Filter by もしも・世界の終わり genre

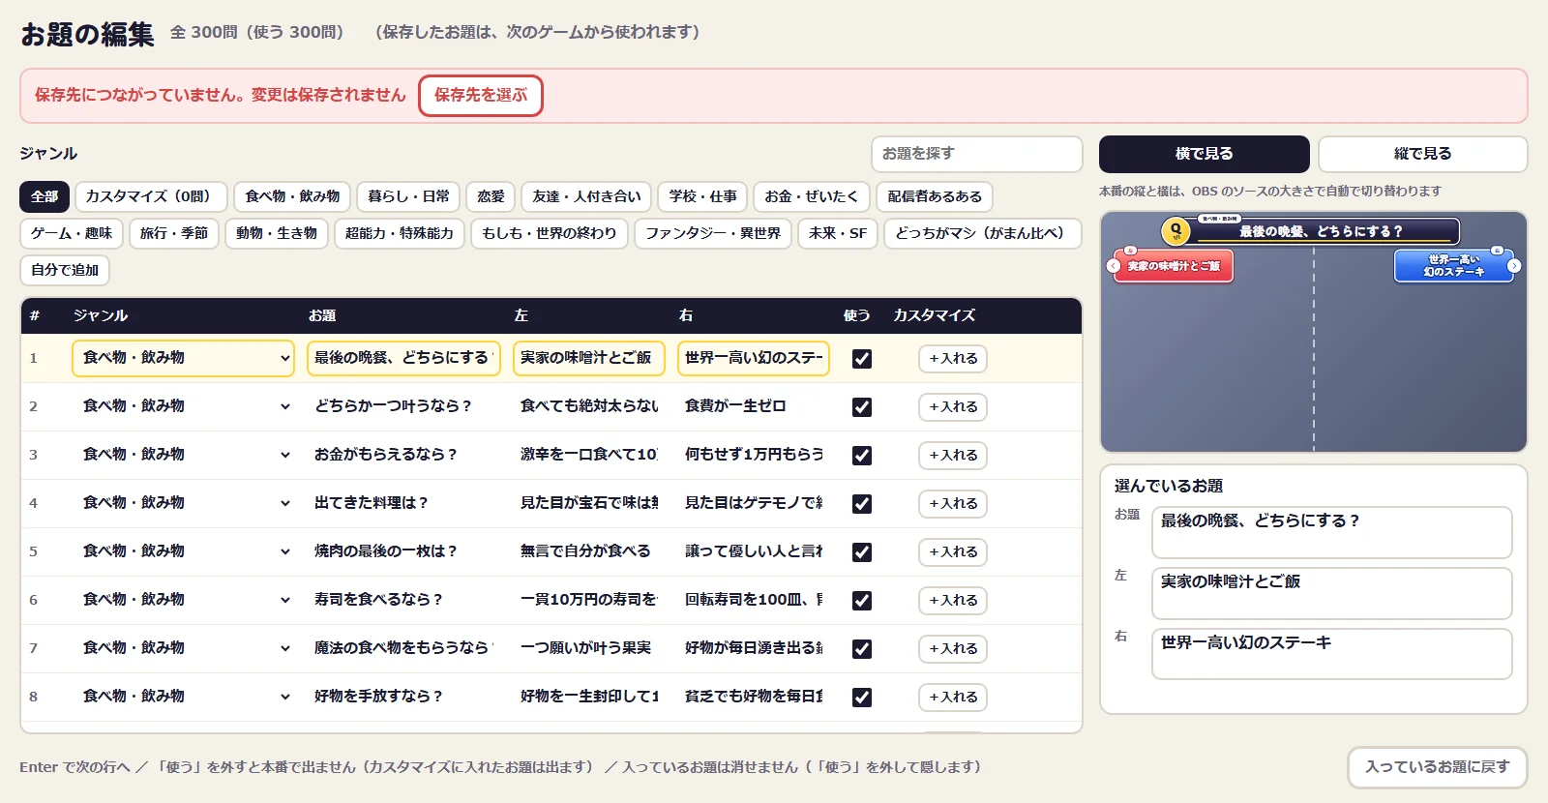click(550, 233)
